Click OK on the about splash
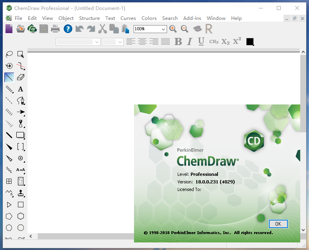The width and height of the screenshot is (309, 250). 278,224
